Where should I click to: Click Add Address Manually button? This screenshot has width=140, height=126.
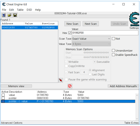click(x=123, y=86)
